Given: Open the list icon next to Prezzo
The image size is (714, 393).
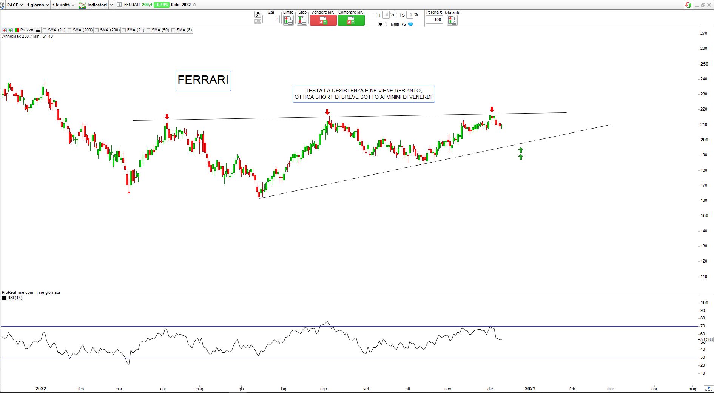Looking at the screenshot, I should click(38, 30).
